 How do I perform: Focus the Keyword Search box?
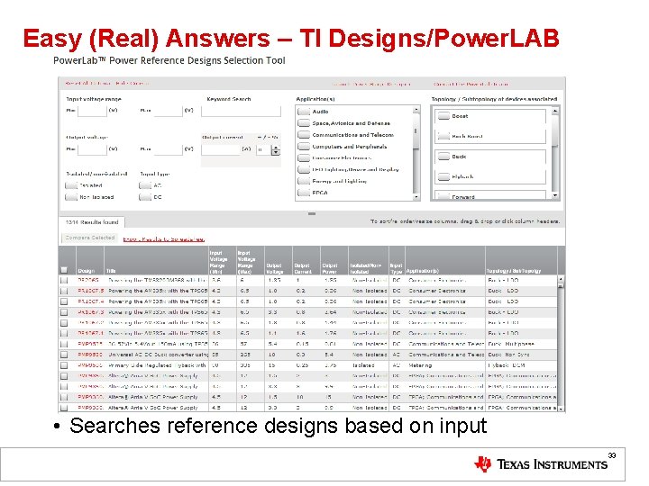(241, 111)
